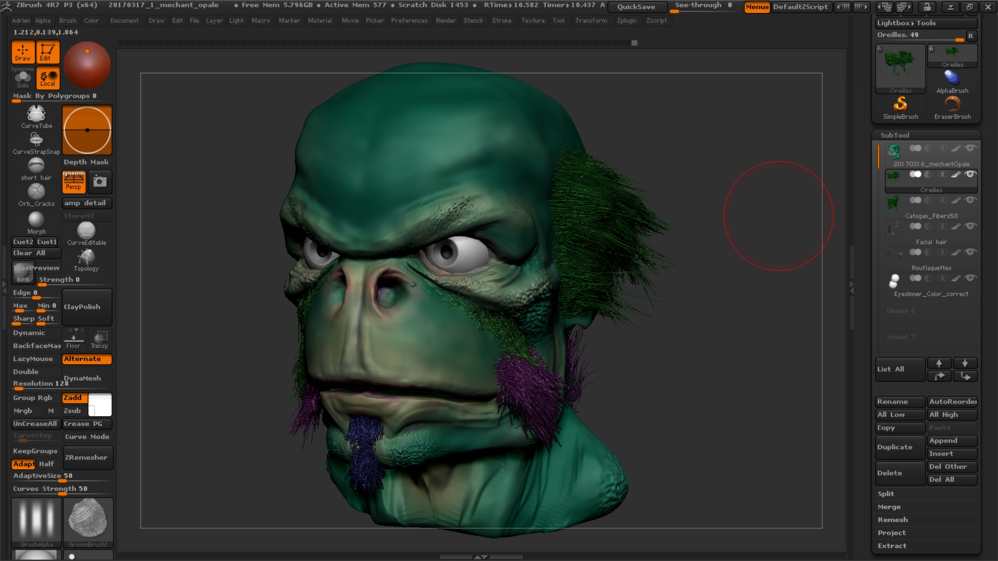Screen dimensions: 998x561
Task: Click the white color swatch
Action: (x=100, y=404)
